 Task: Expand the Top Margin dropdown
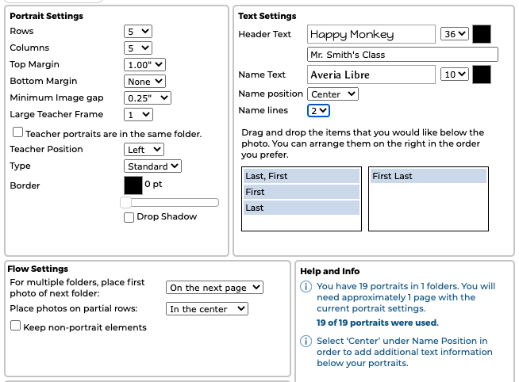click(x=144, y=64)
